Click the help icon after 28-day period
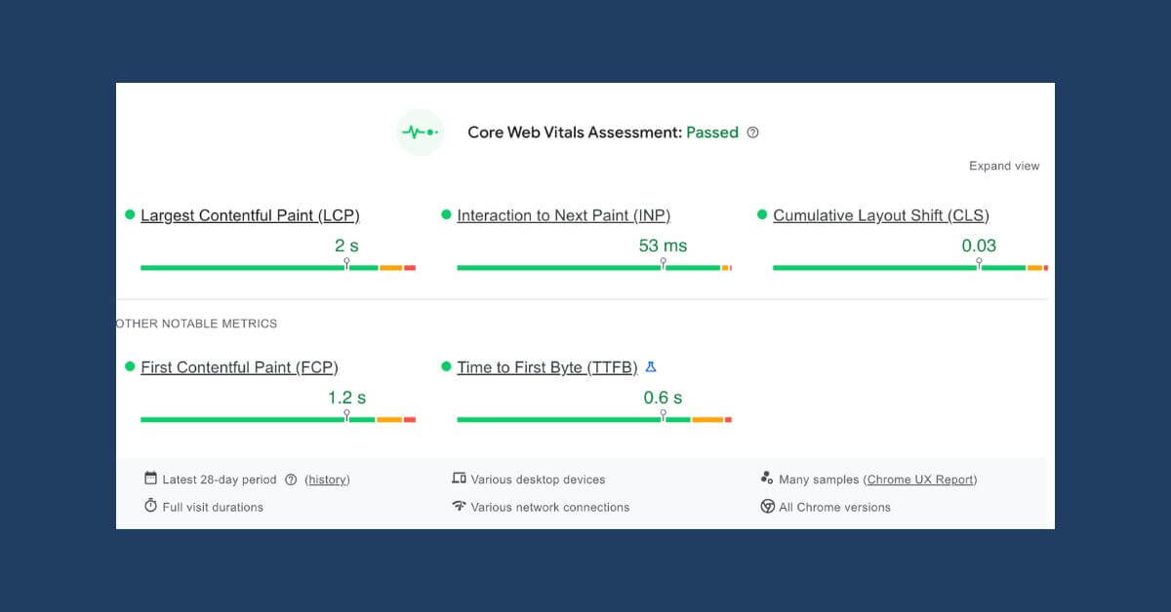 (291, 479)
